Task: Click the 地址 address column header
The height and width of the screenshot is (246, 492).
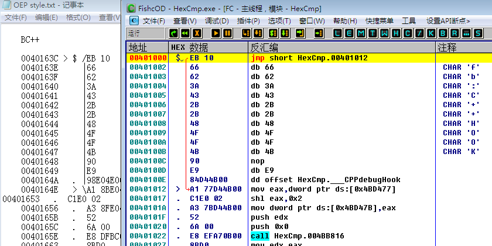Action: click(139, 47)
